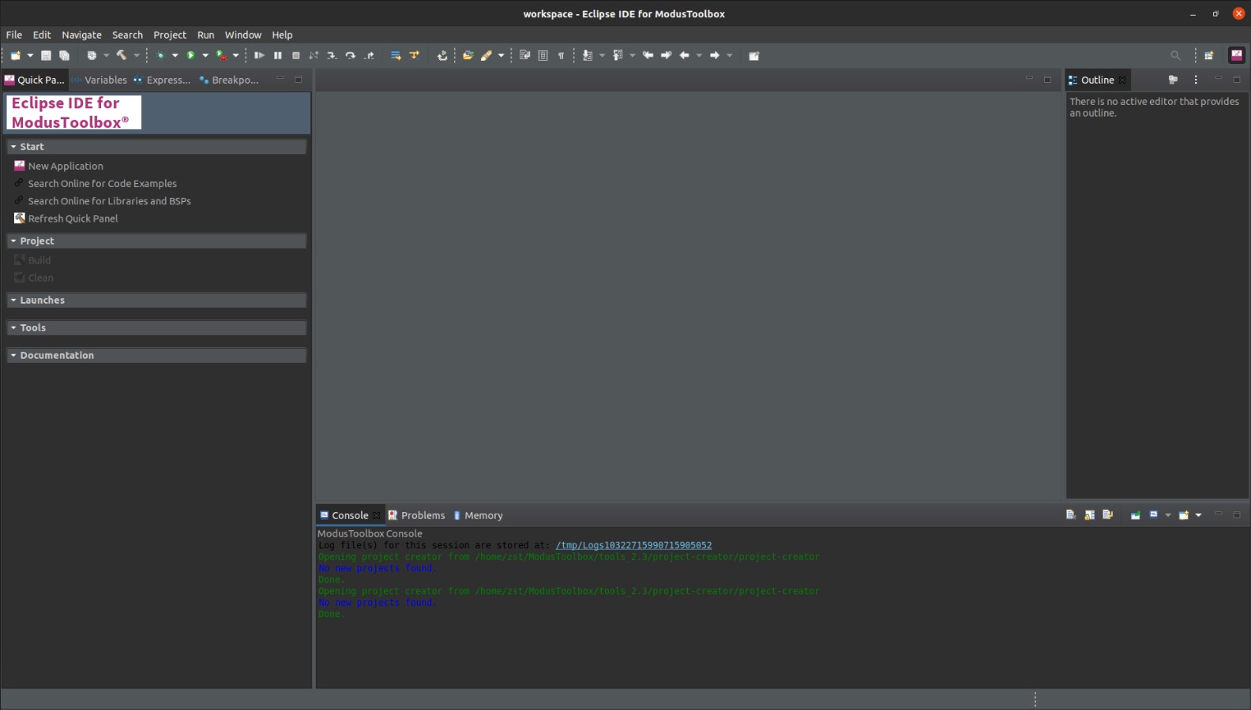Screen dimensions: 1251x710
Task: Collapse the Start section in Quick Panel
Action: coord(13,147)
